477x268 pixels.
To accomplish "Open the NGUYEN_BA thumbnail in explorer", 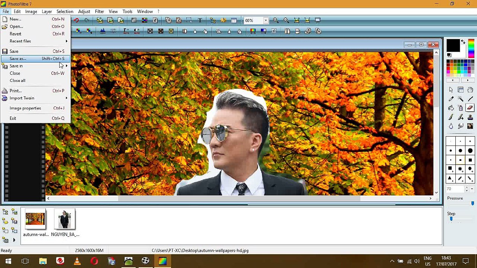I will (x=65, y=219).
